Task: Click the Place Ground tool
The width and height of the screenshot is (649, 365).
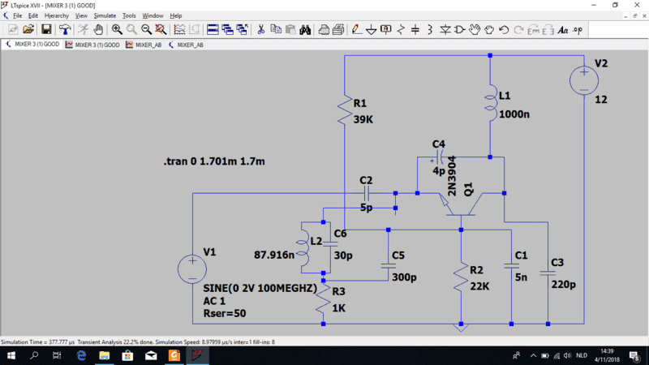Action: (371, 29)
